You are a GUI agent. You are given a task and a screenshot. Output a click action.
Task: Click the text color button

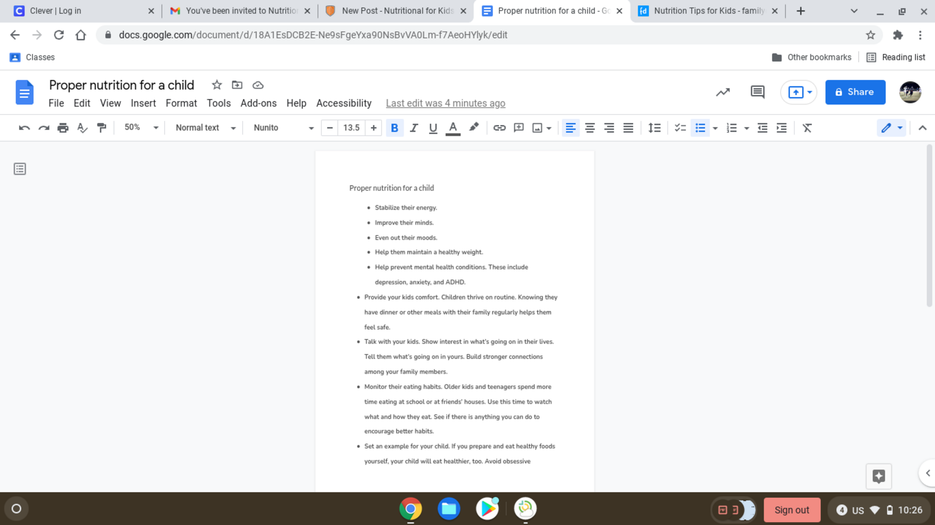click(x=452, y=128)
